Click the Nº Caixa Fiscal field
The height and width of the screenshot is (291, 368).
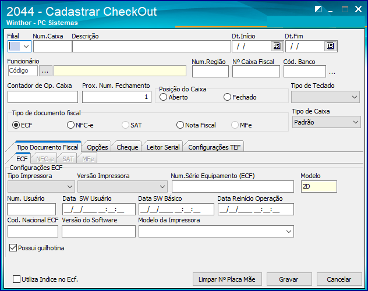point(256,71)
